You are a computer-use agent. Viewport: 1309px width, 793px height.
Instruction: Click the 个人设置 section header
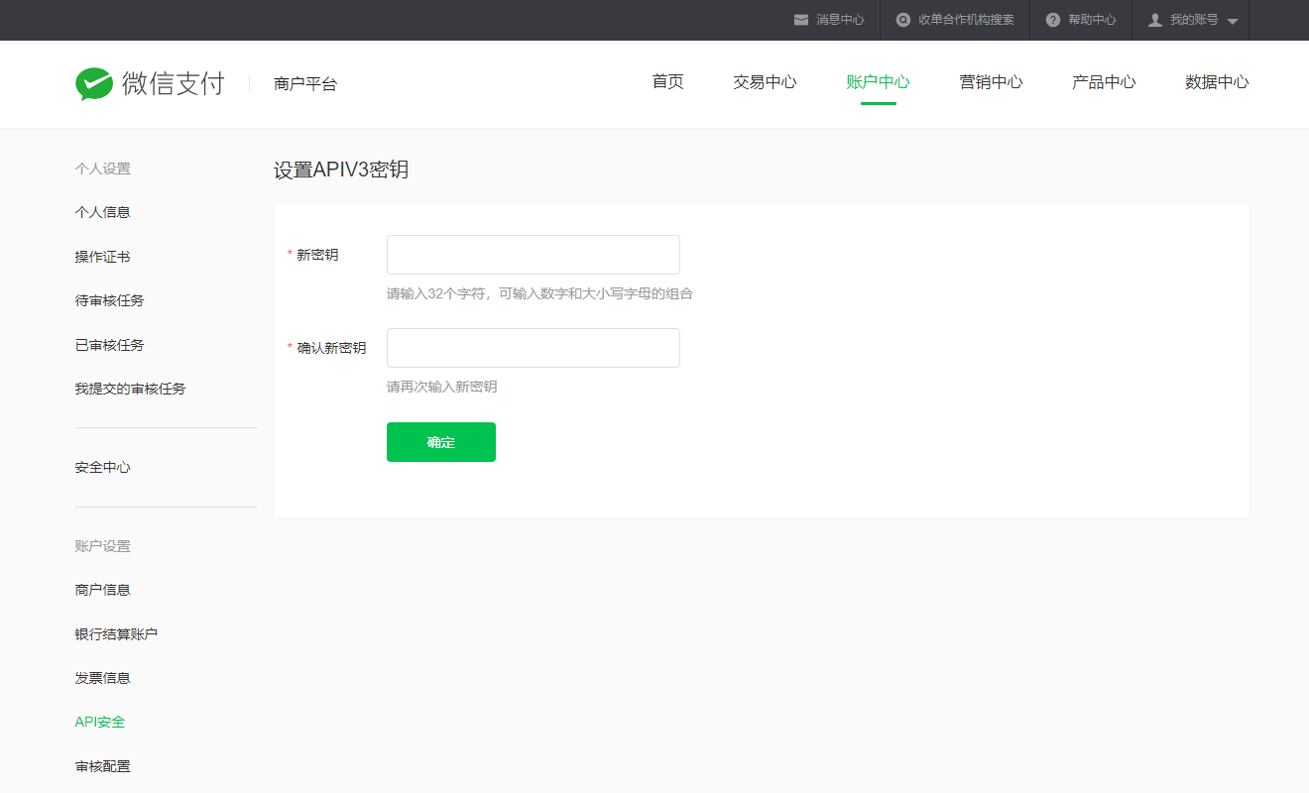pos(102,169)
